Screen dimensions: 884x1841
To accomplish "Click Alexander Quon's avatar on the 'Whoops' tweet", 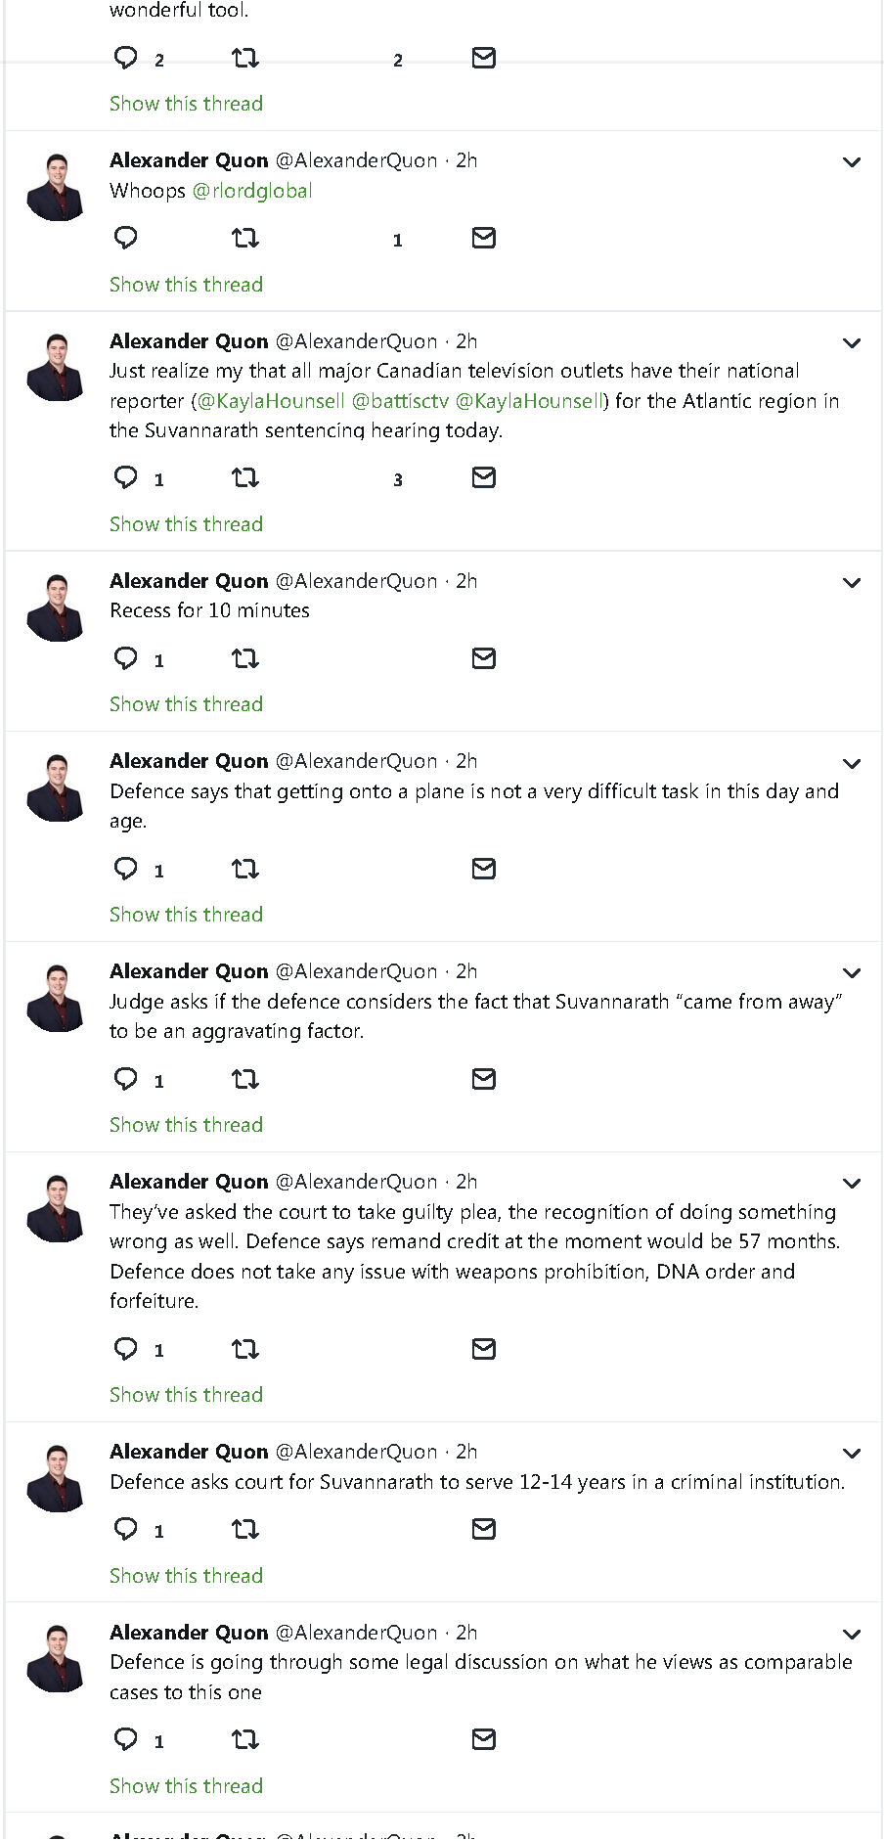I will pyautogui.click(x=56, y=187).
